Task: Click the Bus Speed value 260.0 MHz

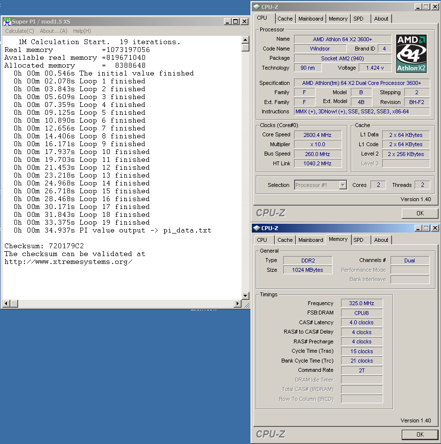Action: 318,154
